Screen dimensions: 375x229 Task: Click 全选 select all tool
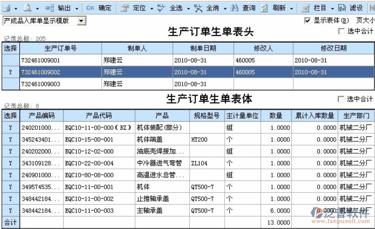(x=170, y=8)
